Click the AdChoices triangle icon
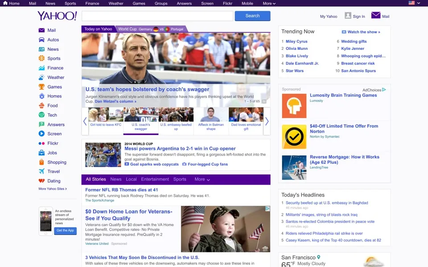The image size is (428, 267). point(384,89)
